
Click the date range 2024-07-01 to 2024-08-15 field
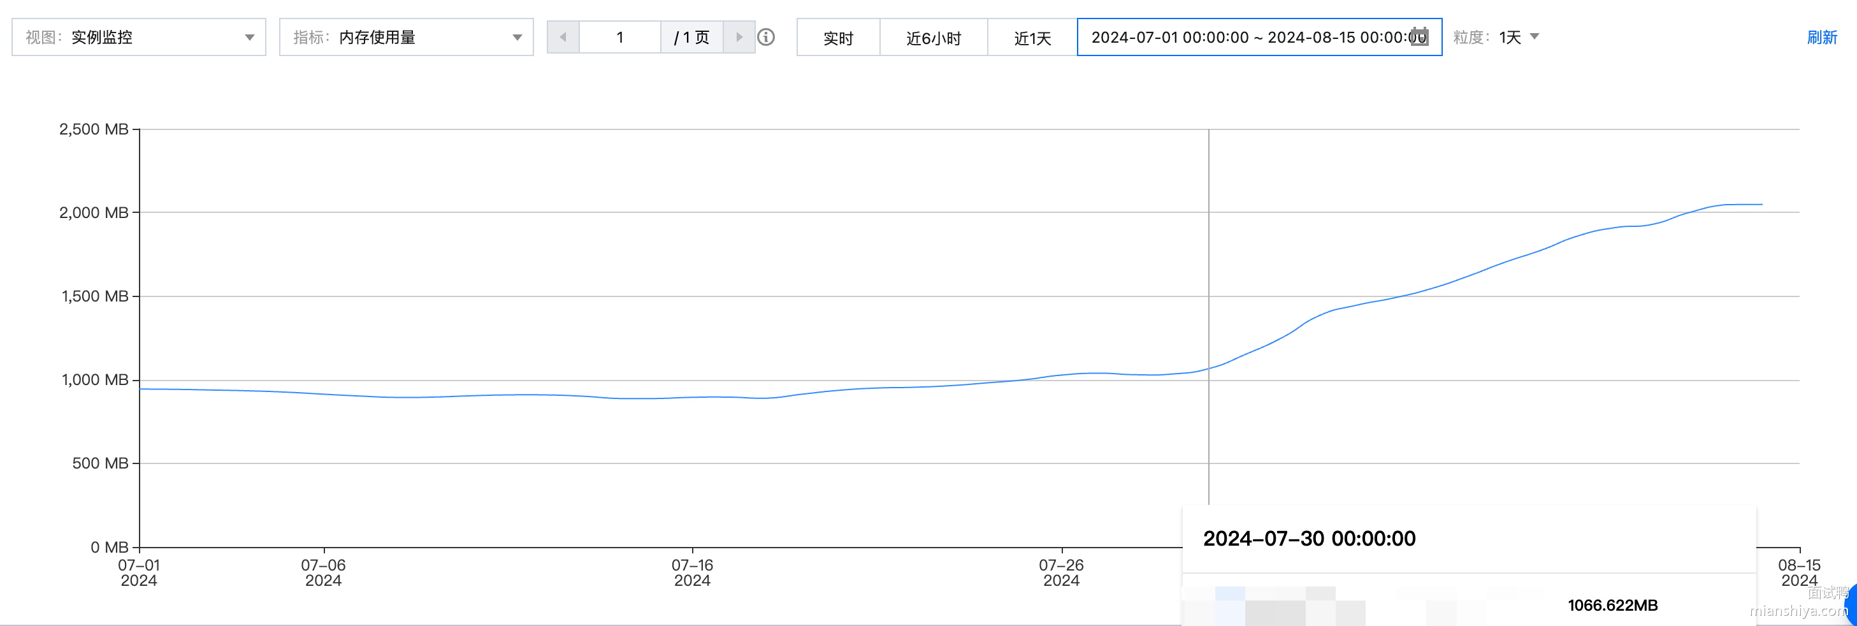pyautogui.click(x=1247, y=38)
